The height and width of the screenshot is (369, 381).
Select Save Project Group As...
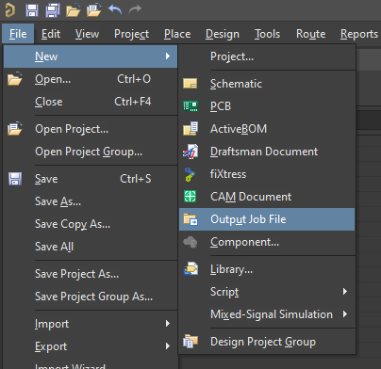tap(91, 297)
